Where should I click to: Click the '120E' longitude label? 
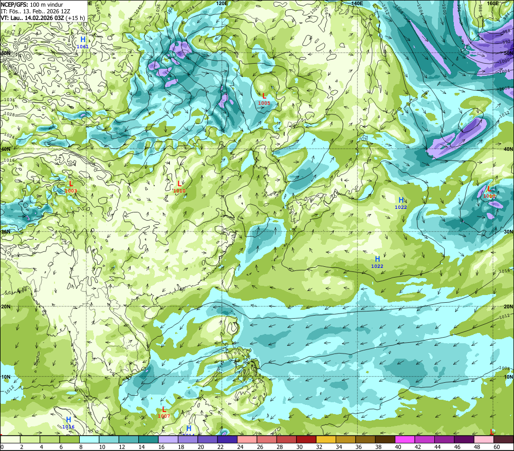[x=222, y=3]
